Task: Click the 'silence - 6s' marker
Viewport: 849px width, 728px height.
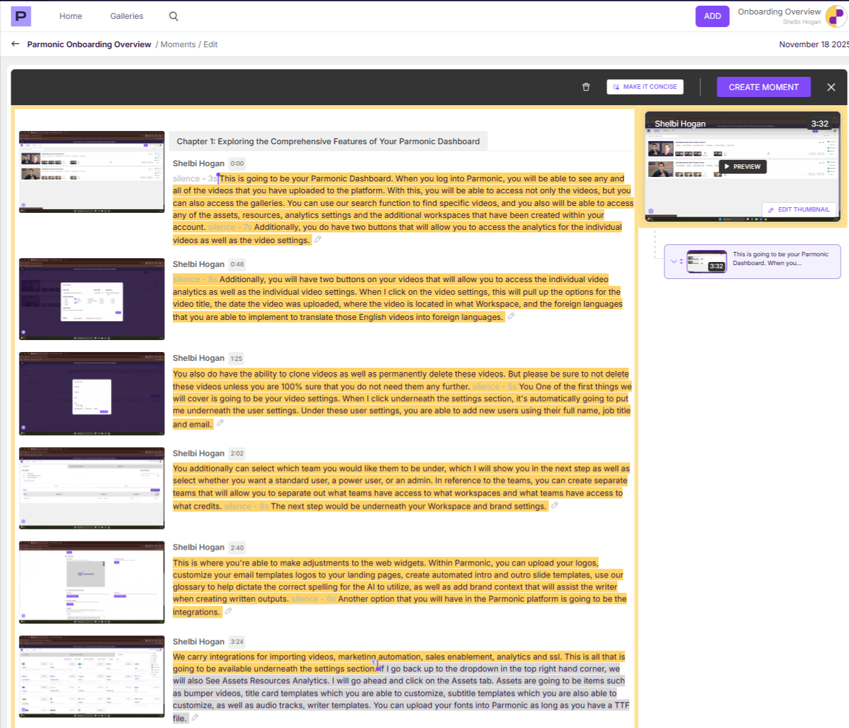Action: 314,599
